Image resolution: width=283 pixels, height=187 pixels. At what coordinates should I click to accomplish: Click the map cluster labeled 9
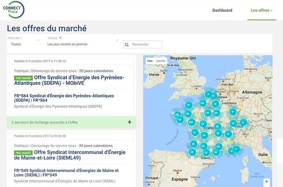(232, 112)
